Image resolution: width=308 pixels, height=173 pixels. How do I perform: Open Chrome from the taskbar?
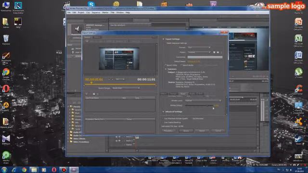point(24,170)
